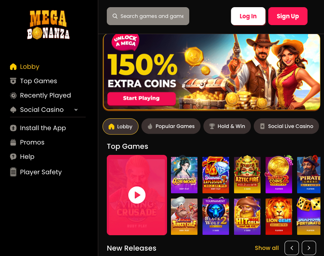
Task: Open the Social Live Casino tab
Action: tap(286, 126)
